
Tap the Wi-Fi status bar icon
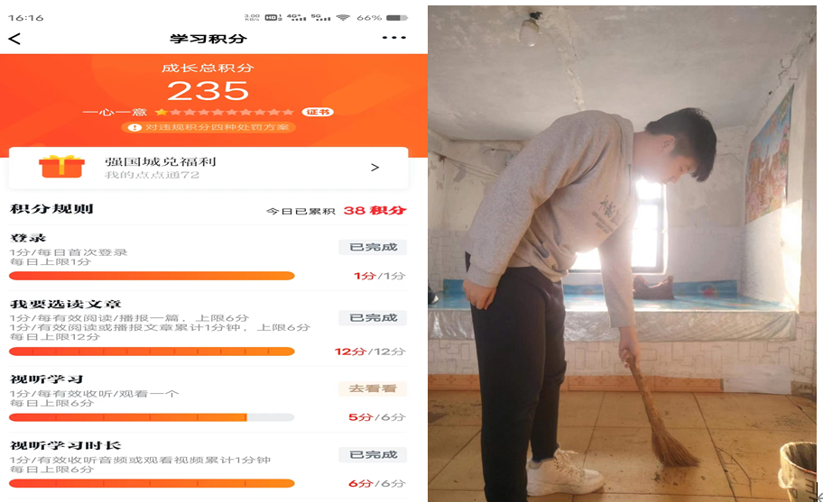(x=342, y=17)
